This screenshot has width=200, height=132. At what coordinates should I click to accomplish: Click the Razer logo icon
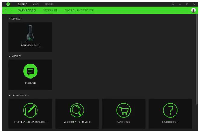8,4
